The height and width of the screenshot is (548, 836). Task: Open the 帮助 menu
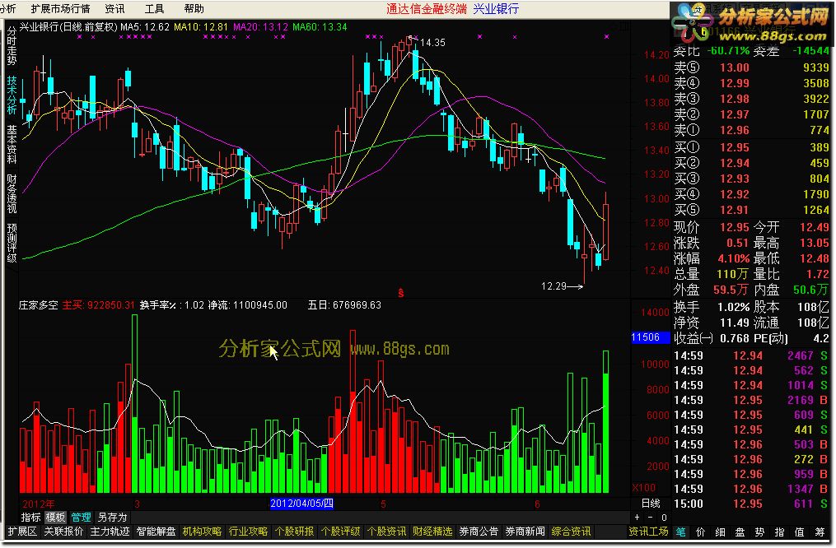[x=194, y=8]
